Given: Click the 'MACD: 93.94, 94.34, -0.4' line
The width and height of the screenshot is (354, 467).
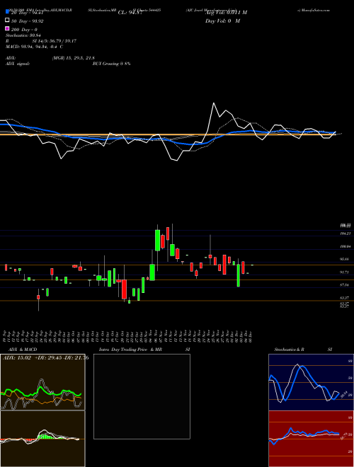Looking at the screenshot, I should click(34, 47).
